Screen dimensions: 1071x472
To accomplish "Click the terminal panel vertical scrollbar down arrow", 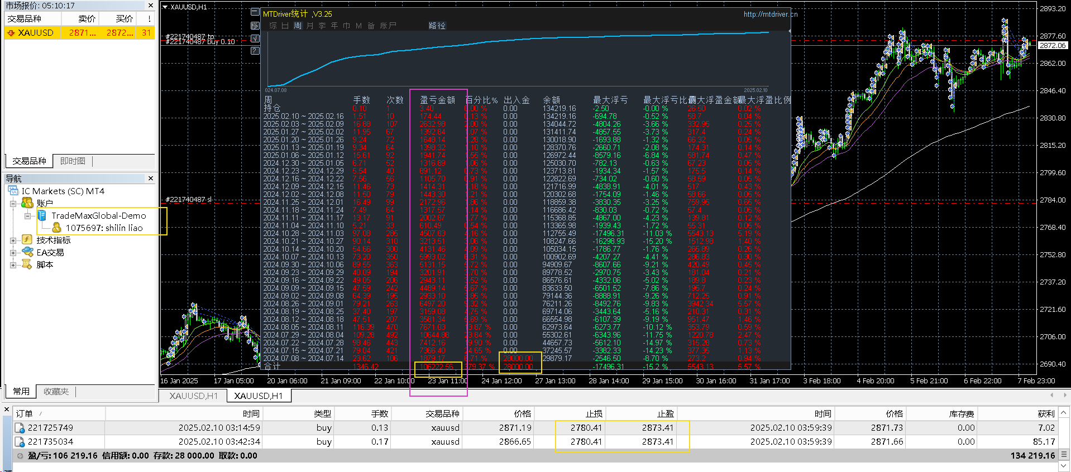I will pyautogui.click(x=1064, y=466).
